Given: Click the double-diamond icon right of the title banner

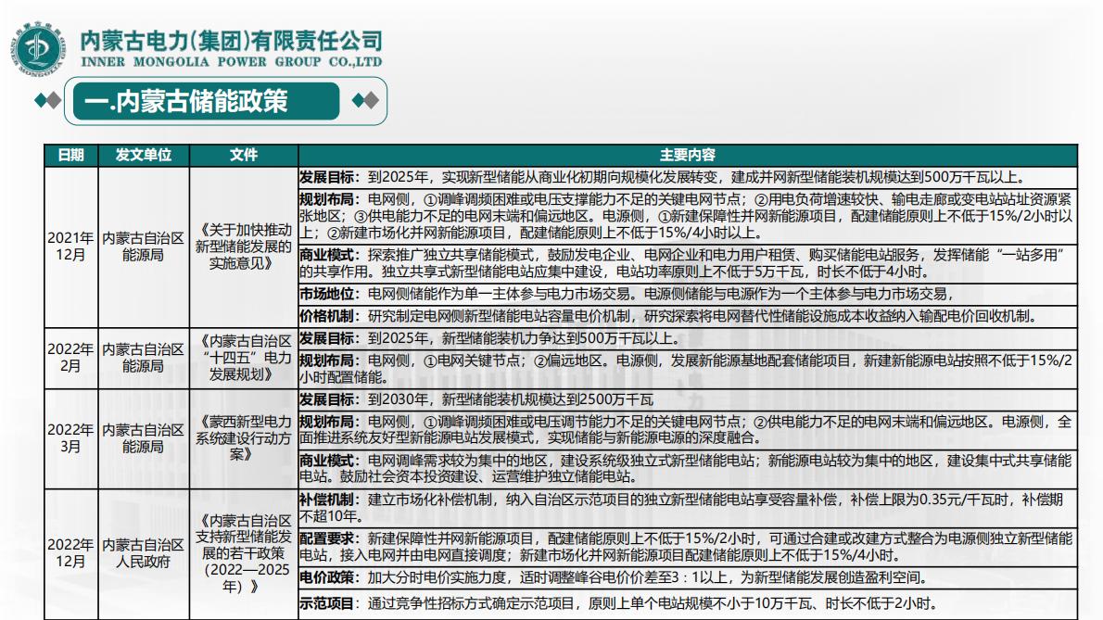Looking at the screenshot, I should [x=365, y=102].
